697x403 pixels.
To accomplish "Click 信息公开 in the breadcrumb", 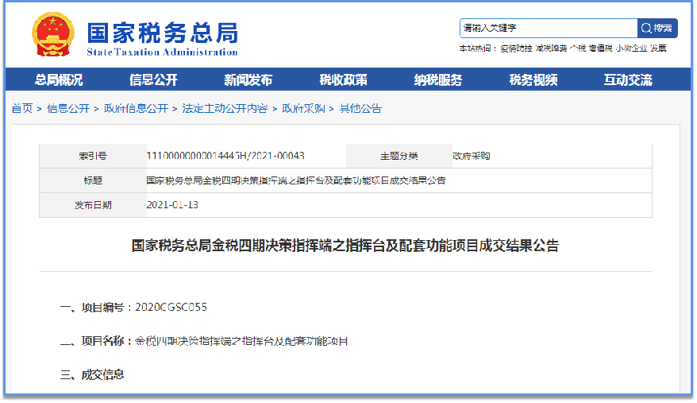I will point(68,108).
